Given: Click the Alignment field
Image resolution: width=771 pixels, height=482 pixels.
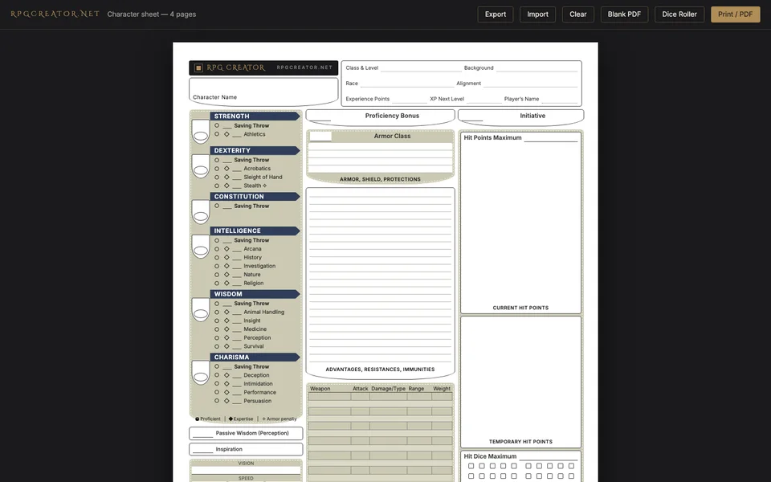Looking at the screenshot, I should pos(530,83).
